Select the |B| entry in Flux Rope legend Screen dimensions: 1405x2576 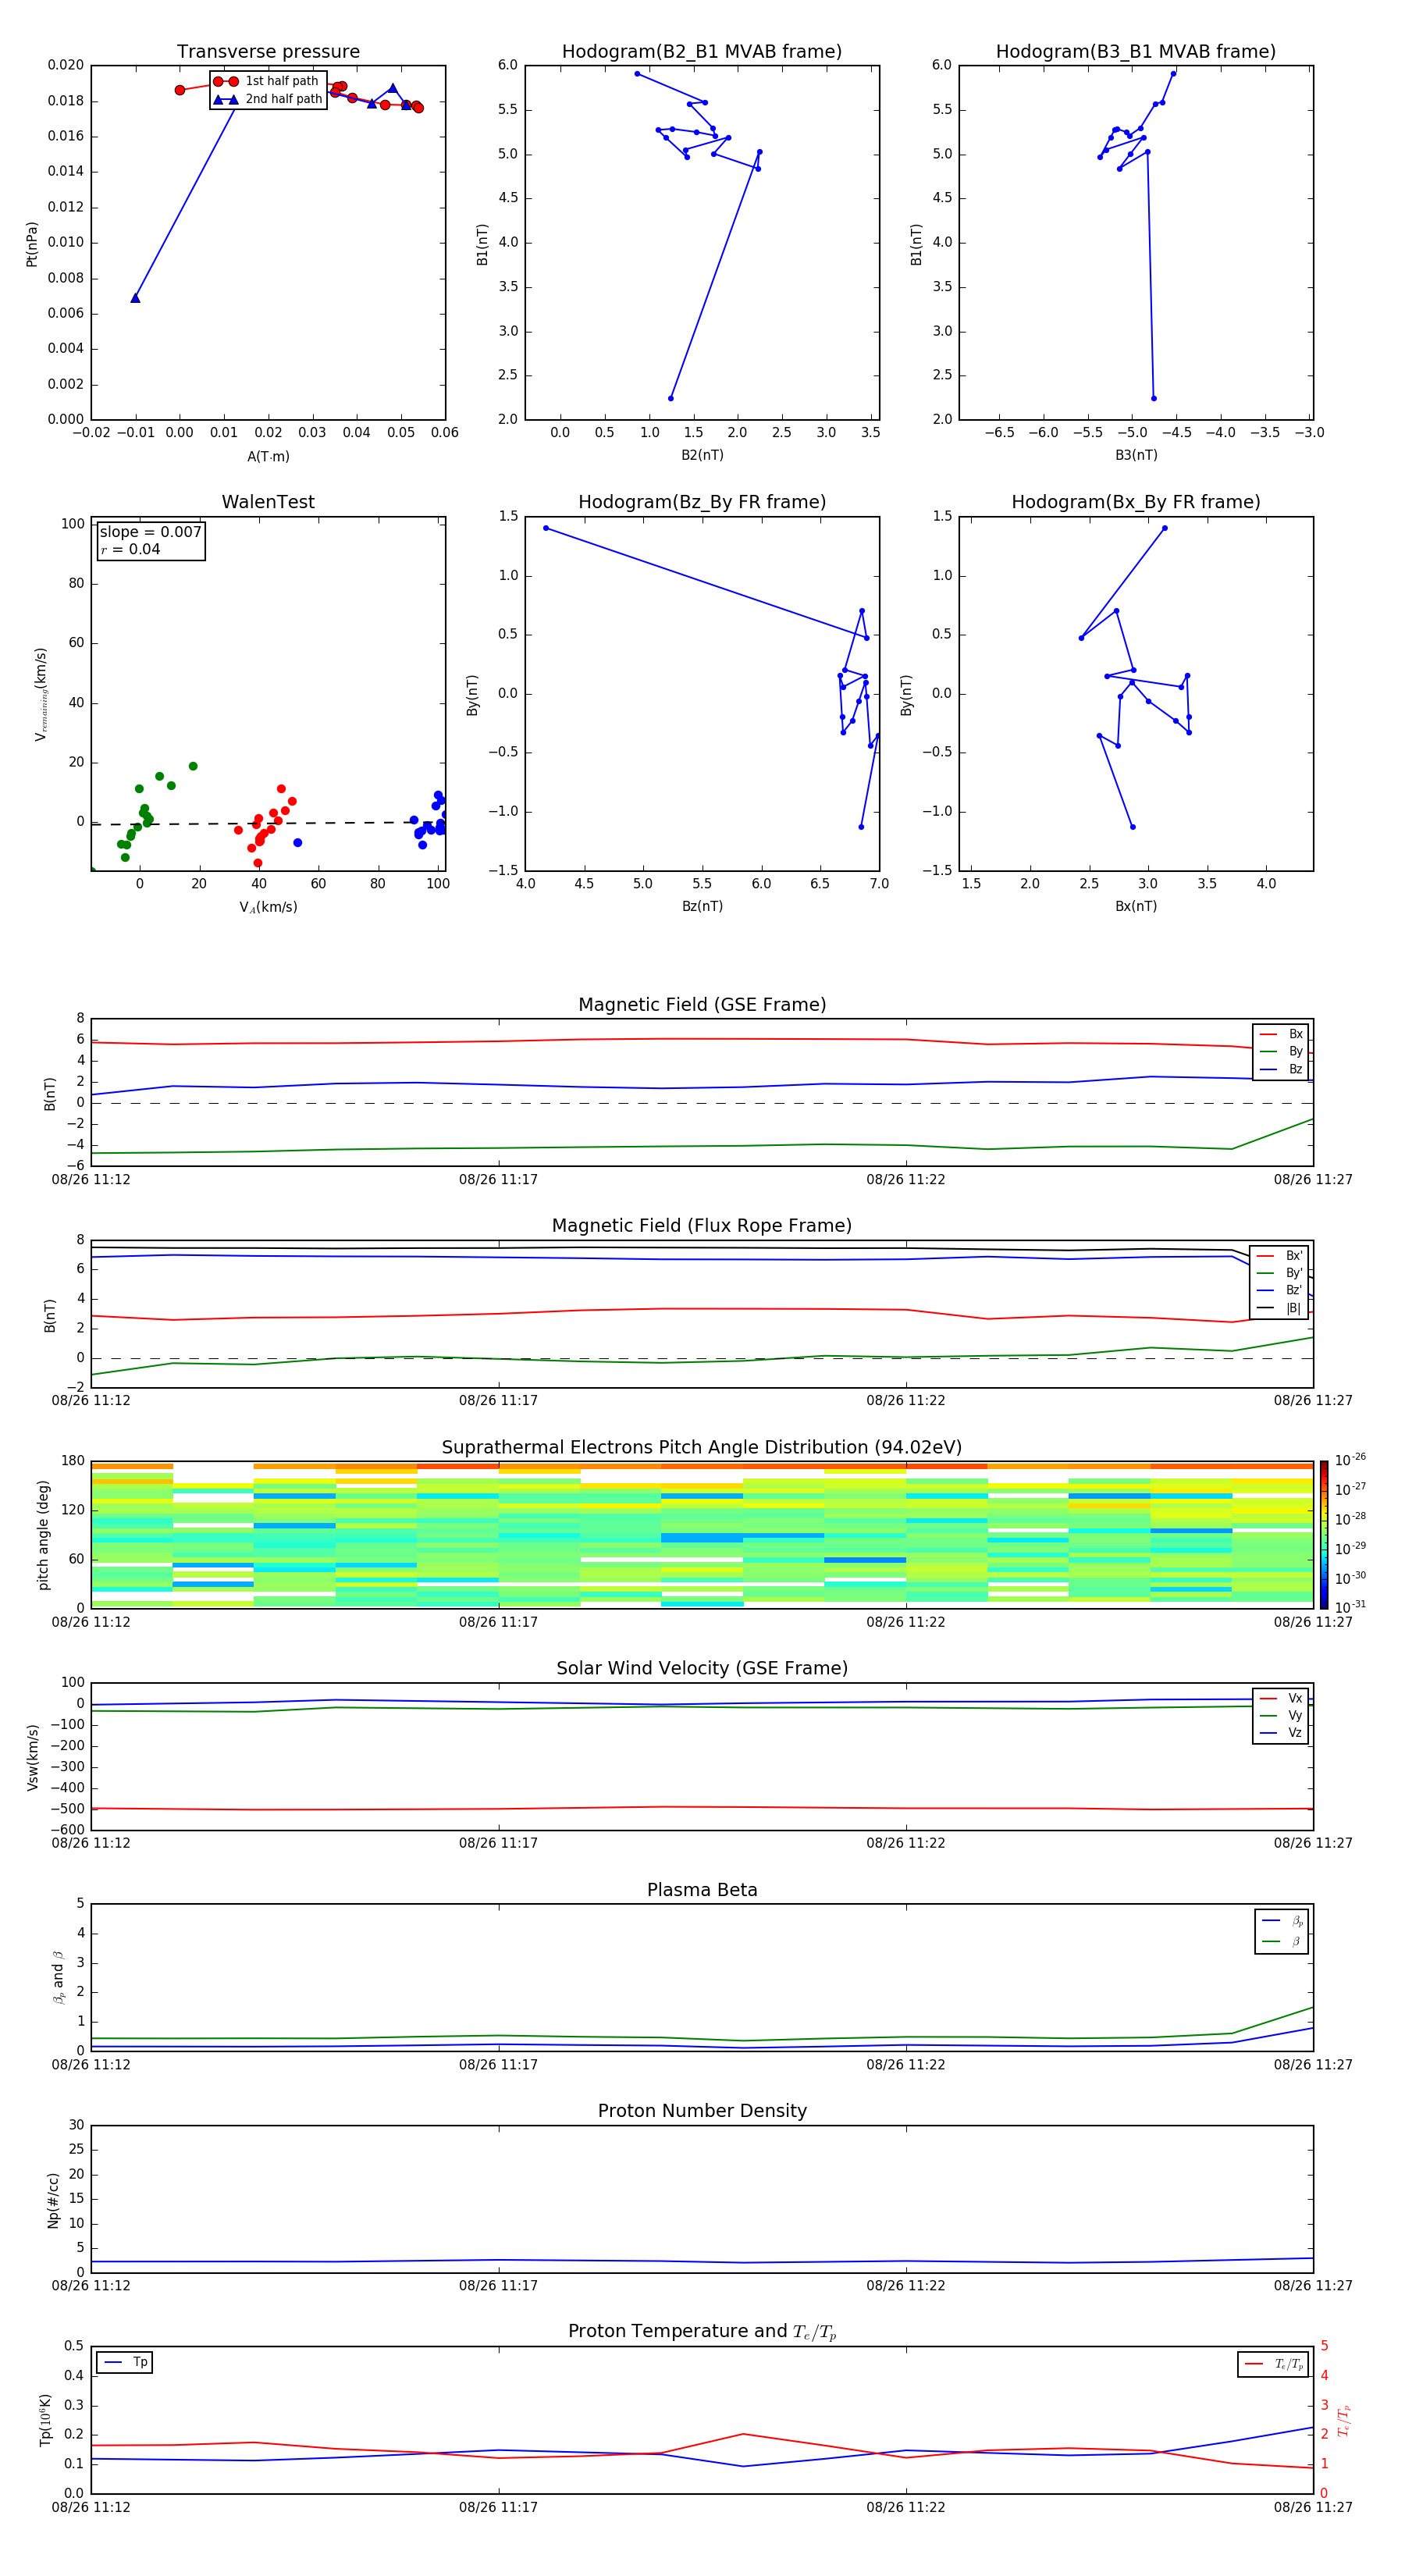click(1280, 1309)
